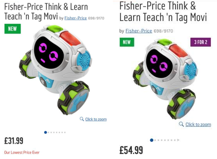Screen dimensions: 217x159
Task: Select the last carousel dot under the £31.99 robot
Action: pyautogui.click(x=65, y=133)
